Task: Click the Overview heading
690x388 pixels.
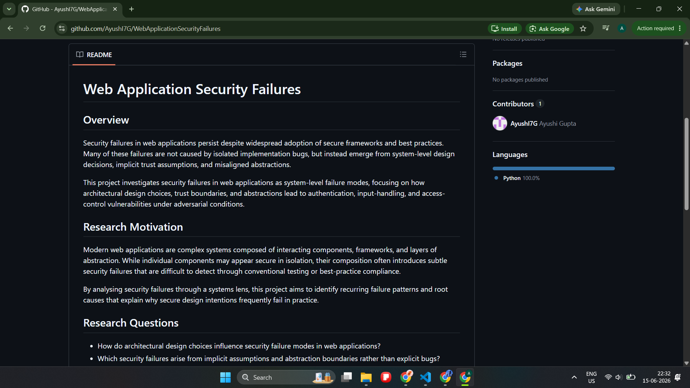Action: click(x=106, y=120)
